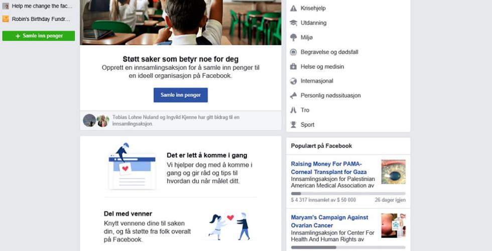Select the Utdanning graduation cap icon
This screenshot has width=492, height=251.
tap(293, 23)
